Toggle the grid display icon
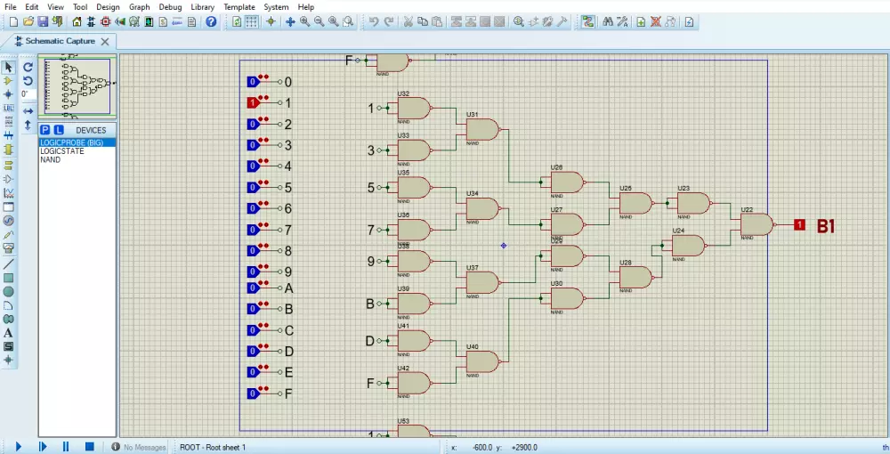 pos(252,21)
